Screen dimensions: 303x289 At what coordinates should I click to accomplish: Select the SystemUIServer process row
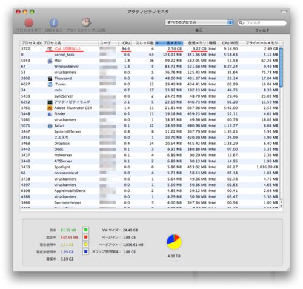click(150, 131)
